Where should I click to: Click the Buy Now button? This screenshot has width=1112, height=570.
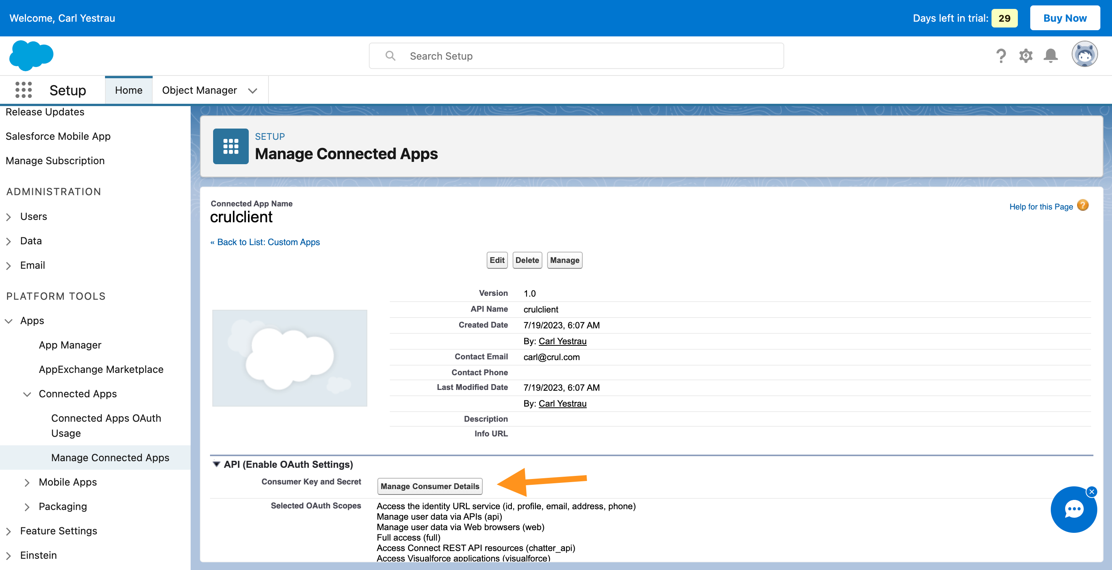1064,18
